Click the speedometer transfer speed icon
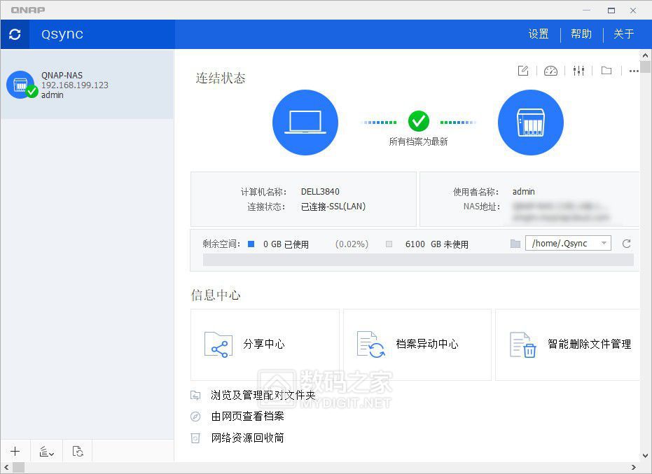The width and height of the screenshot is (652, 474). [550, 71]
